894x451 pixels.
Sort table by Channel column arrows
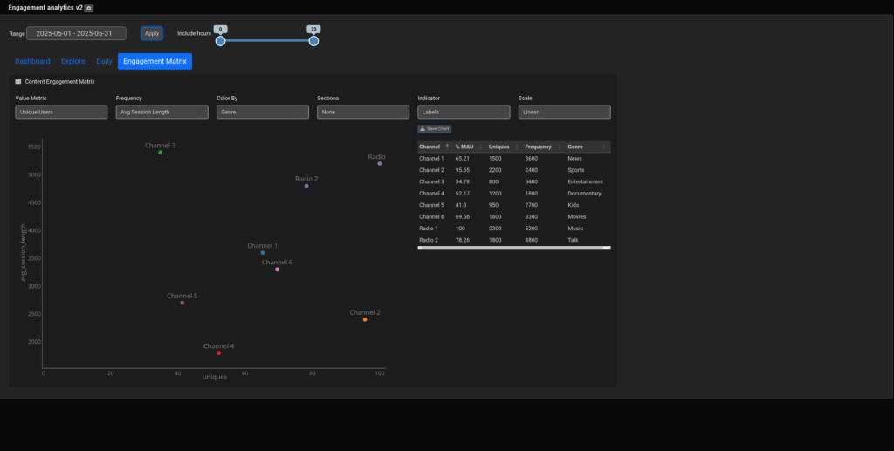click(x=447, y=147)
